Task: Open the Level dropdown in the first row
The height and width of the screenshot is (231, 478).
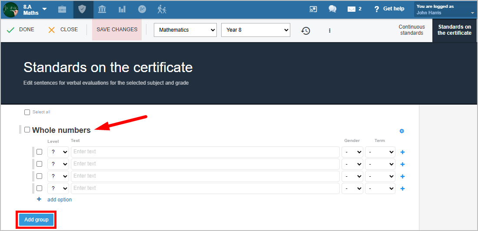Action: 58,152
